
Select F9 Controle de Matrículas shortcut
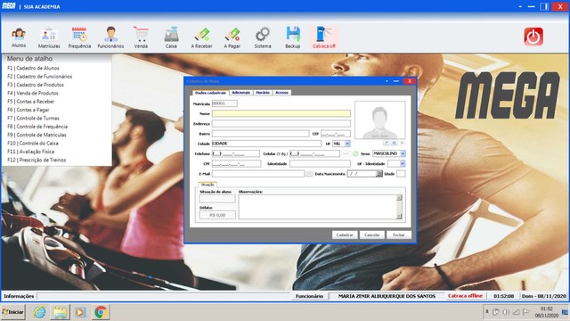(37, 135)
